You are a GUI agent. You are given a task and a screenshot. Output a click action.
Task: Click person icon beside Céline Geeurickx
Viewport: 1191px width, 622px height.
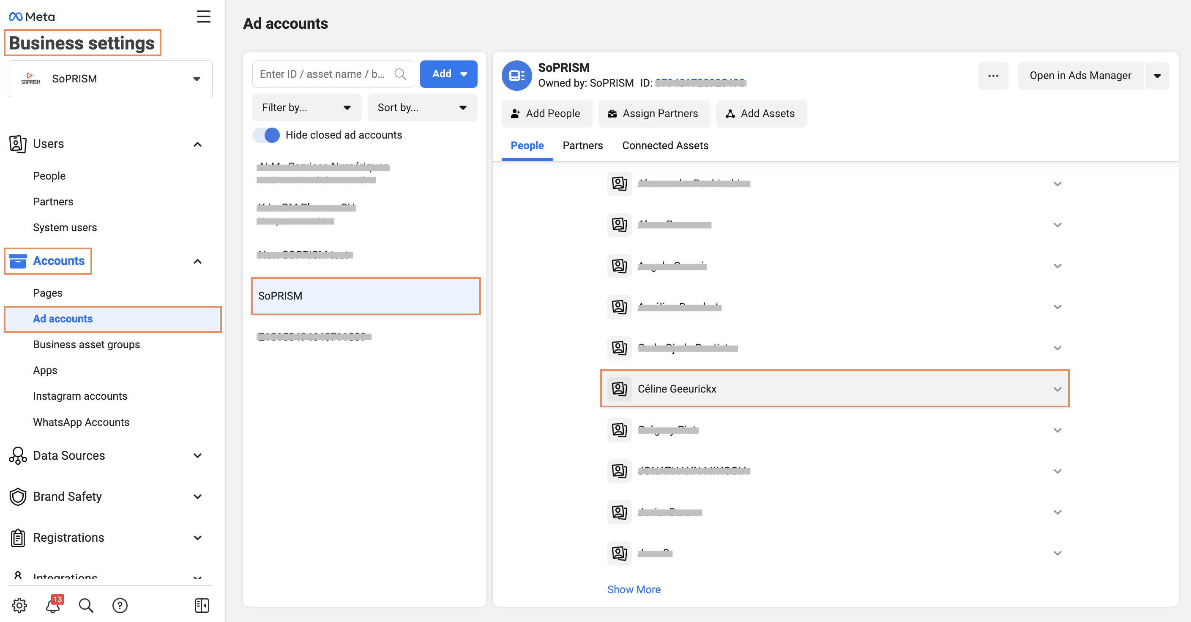619,389
